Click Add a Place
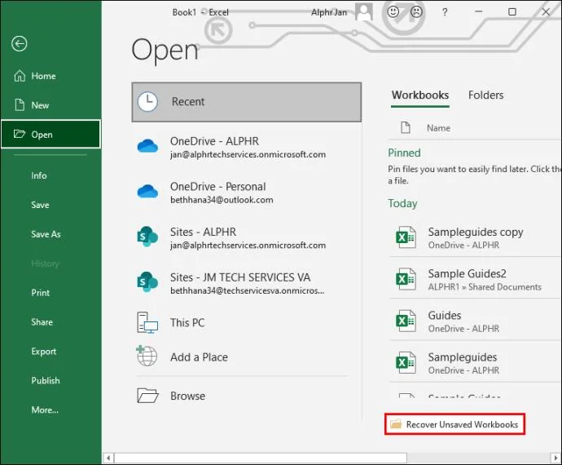 (247, 357)
